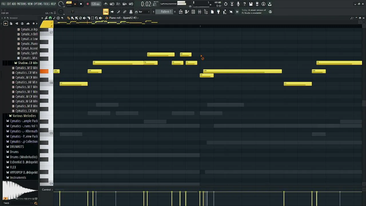Open the FILE menu
The height and width of the screenshot is (206, 366).
(3, 4)
